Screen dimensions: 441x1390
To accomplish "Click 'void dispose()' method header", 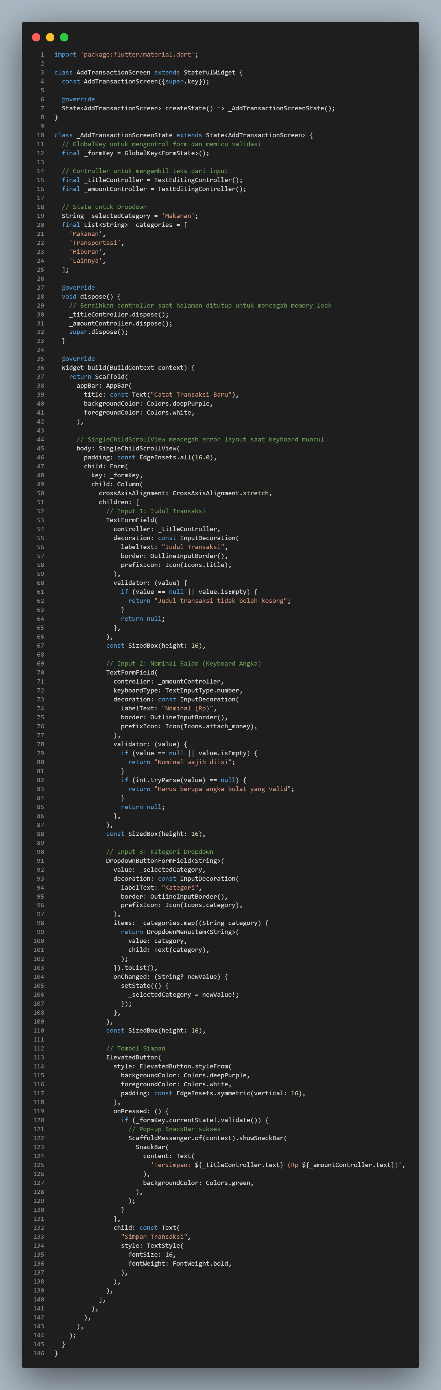I will point(91,296).
